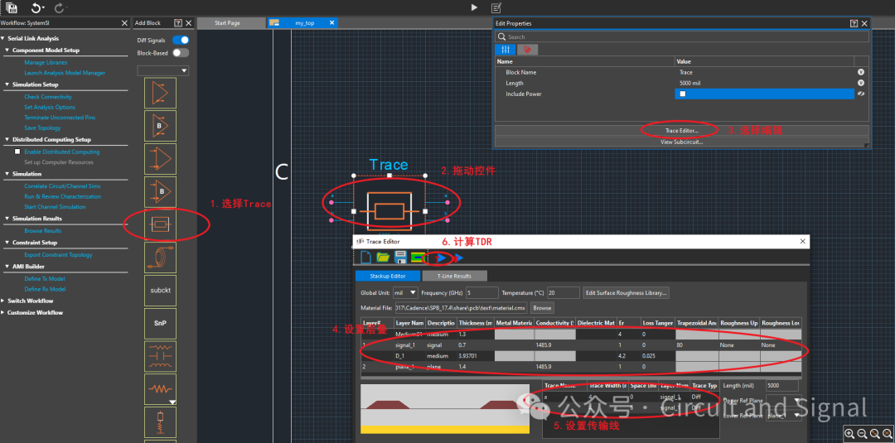Click the Length (mil) field in Trace Editor
Image resolution: width=895 pixels, height=443 pixels.
(782, 385)
